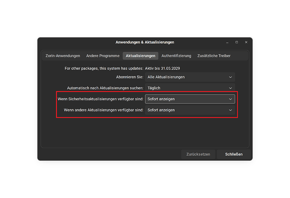Close the window with the X icon

coord(246,42)
